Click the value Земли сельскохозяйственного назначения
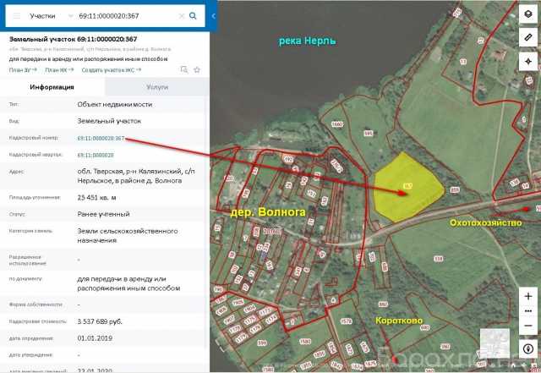This screenshot has width=541, height=373. click(x=128, y=235)
